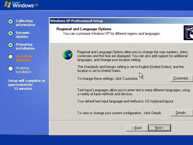Select the Preparing installation step indicator

(11, 45)
